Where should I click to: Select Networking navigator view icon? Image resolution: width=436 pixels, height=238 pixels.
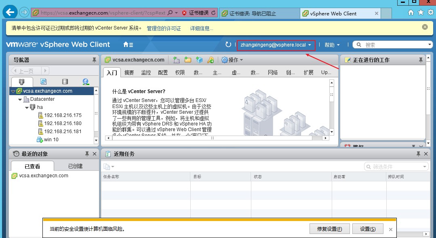point(86,82)
